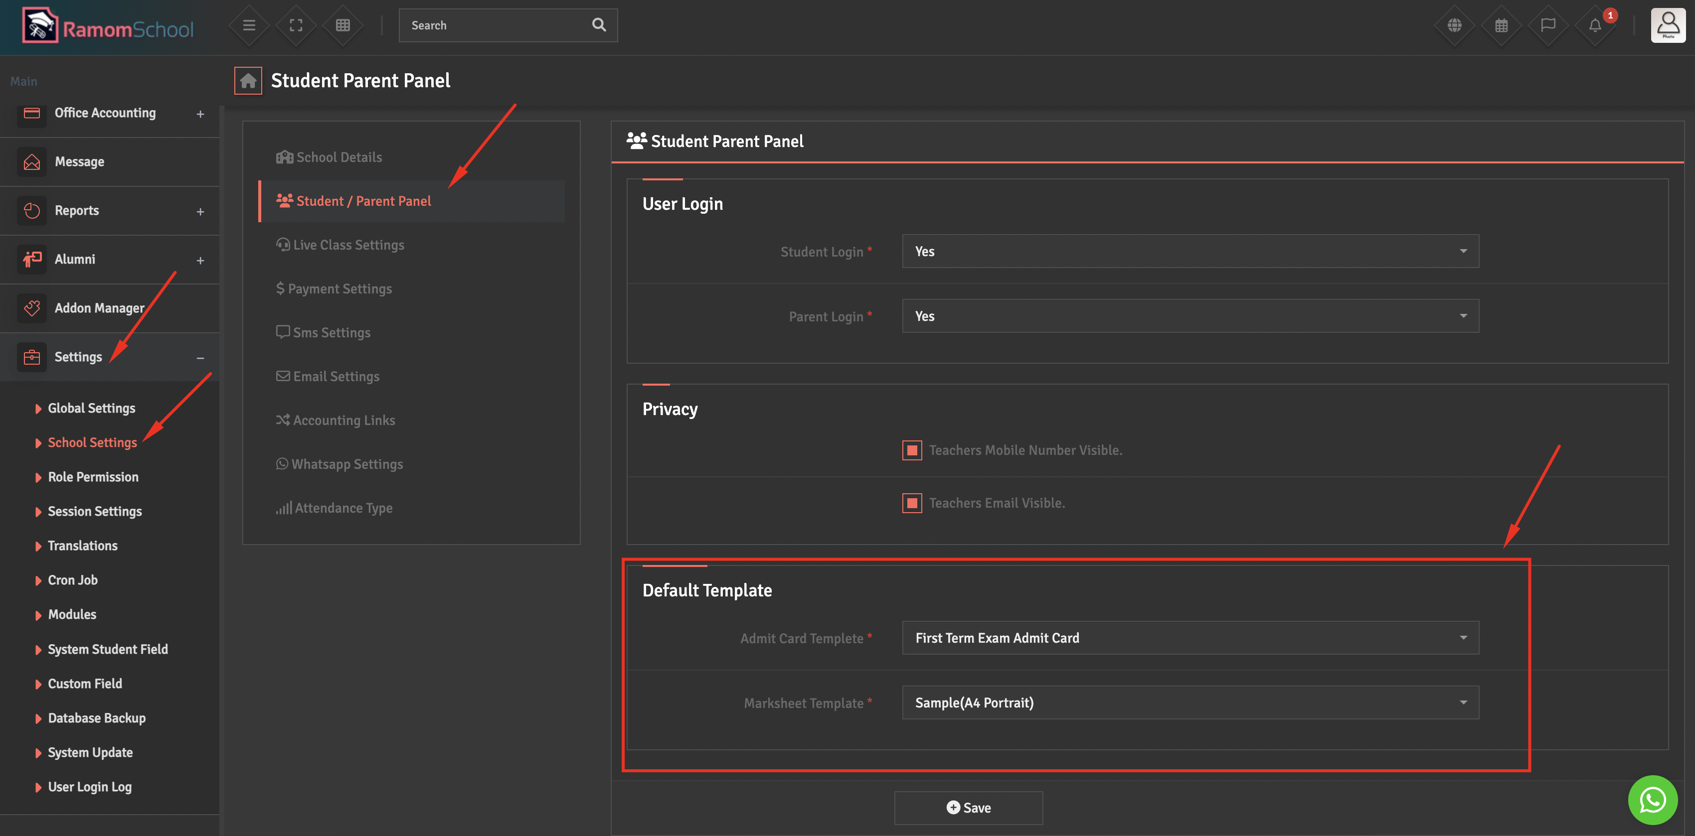Open the calendar icon in header

pyautogui.click(x=1502, y=25)
